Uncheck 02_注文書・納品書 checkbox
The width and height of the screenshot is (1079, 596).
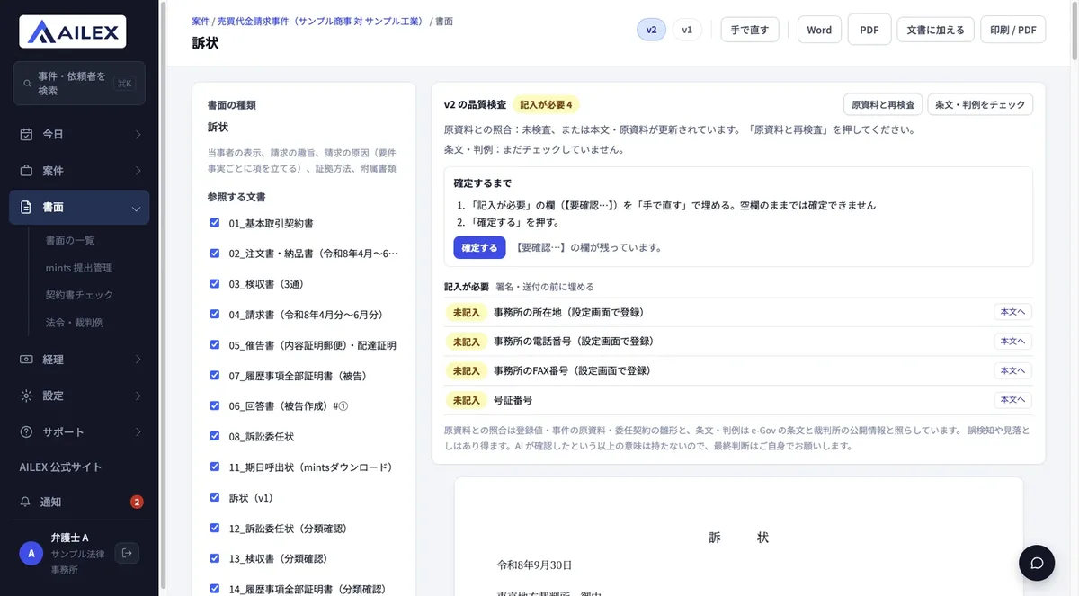[x=215, y=254]
